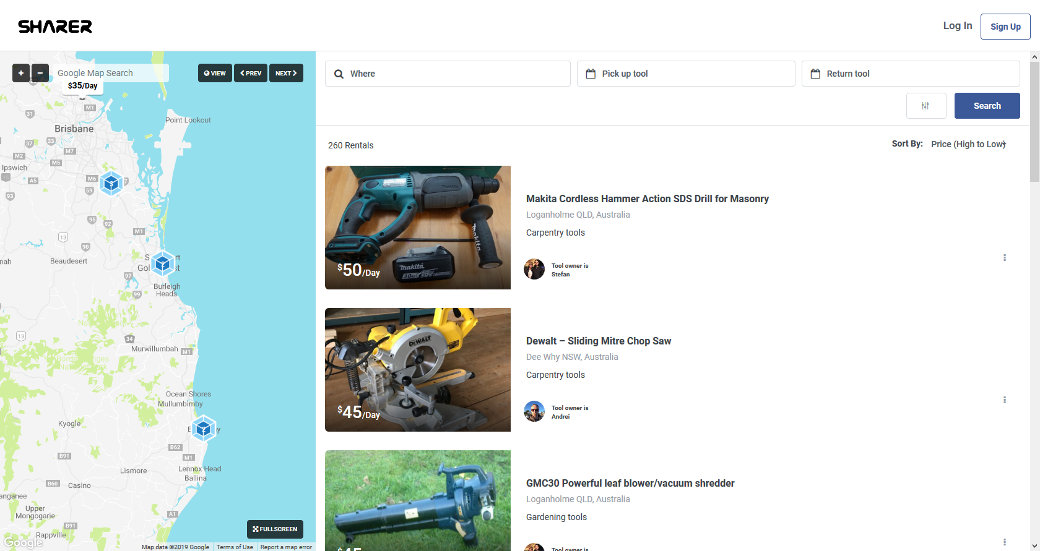Zoom in on the map with plus button
This screenshot has width=1040, height=551.
(x=21, y=73)
